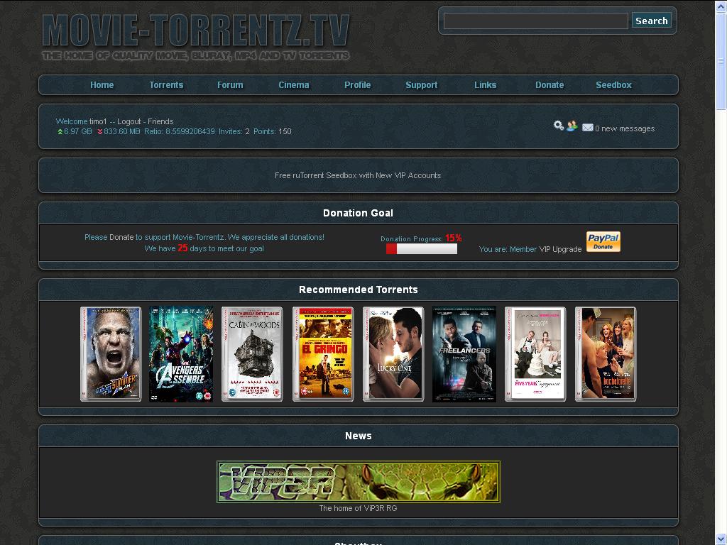The width and height of the screenshot is (727, 545).
Task: Open the envelope messages icon
Action: pyautogui.click(x=587, y=128)
